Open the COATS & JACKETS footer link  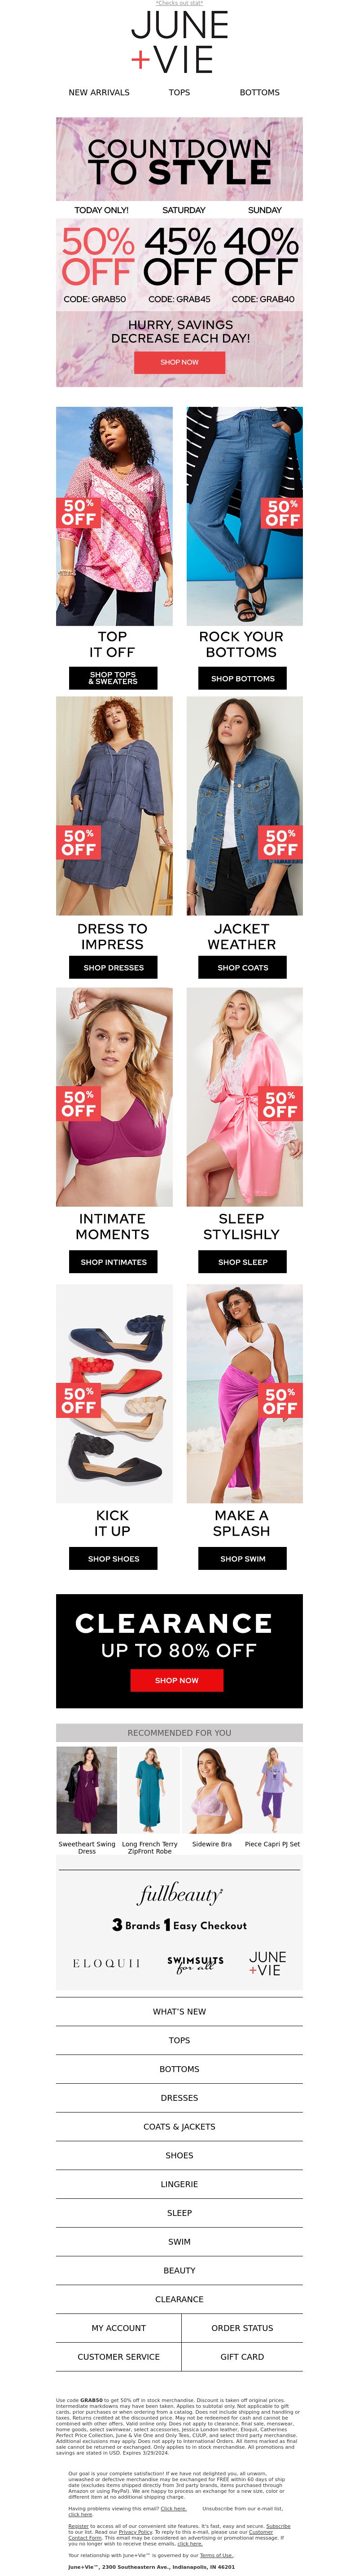[x=179, y=2127]
